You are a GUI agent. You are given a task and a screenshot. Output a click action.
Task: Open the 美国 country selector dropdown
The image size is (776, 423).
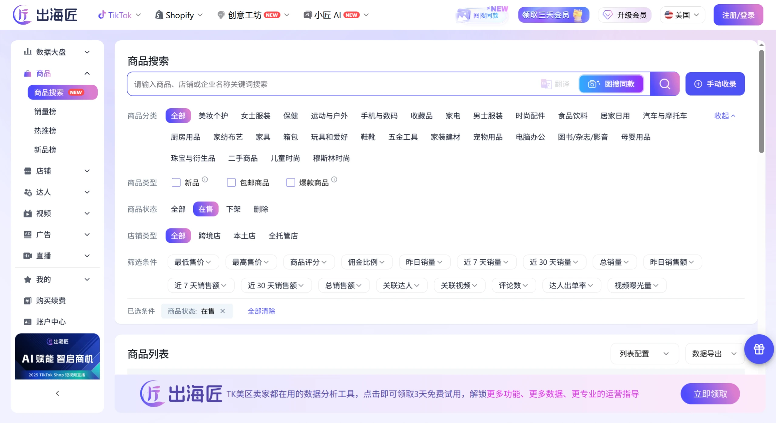[682, 14]
